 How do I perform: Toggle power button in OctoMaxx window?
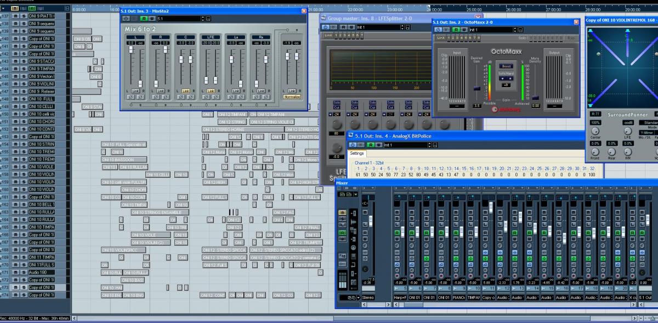point(438,30)
